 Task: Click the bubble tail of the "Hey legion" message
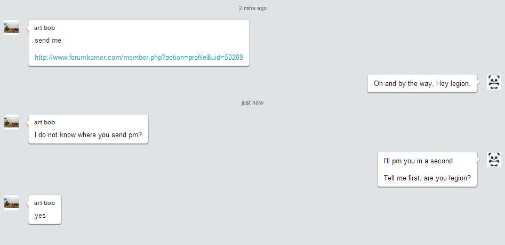tap(478, 82)
